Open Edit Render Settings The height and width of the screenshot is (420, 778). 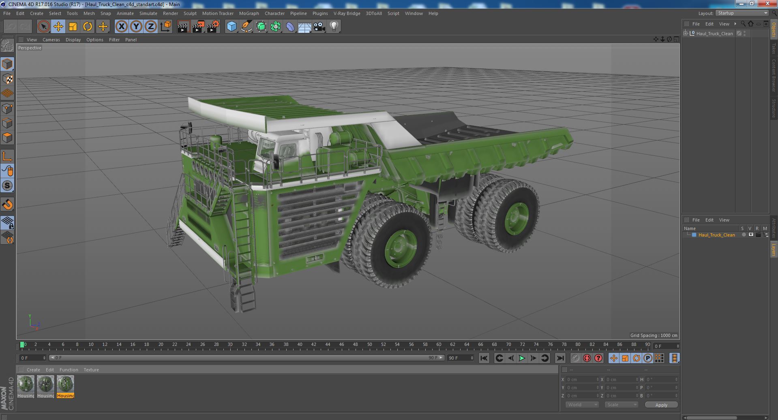[x=213, y=27]
